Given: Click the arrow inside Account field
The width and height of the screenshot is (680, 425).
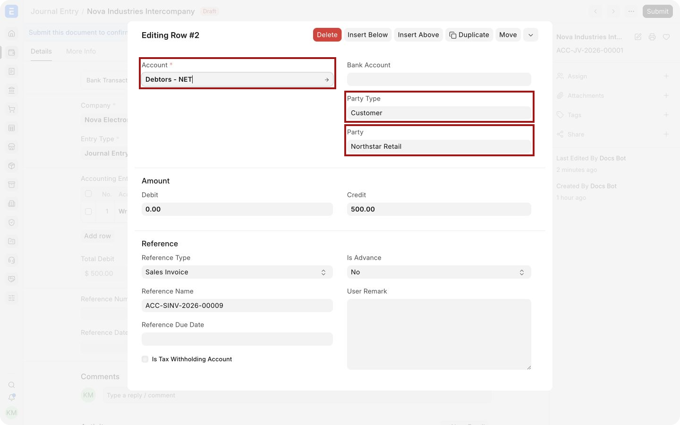Looking at the screenshot, I should pos(327,80).
